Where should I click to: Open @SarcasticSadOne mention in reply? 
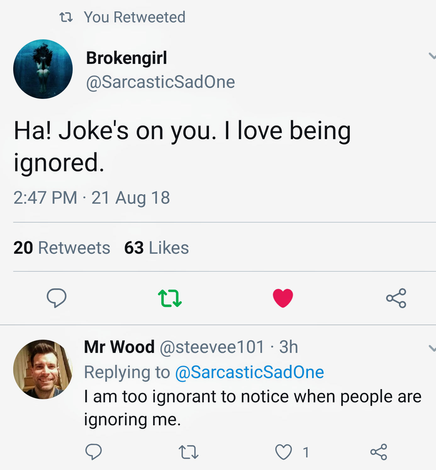pos(249,372)
